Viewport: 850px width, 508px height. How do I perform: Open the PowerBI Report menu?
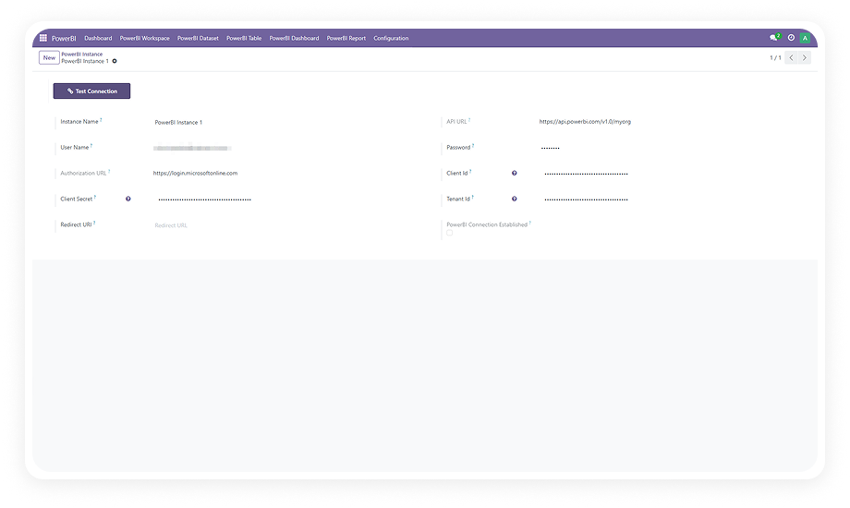click(346, 39)
